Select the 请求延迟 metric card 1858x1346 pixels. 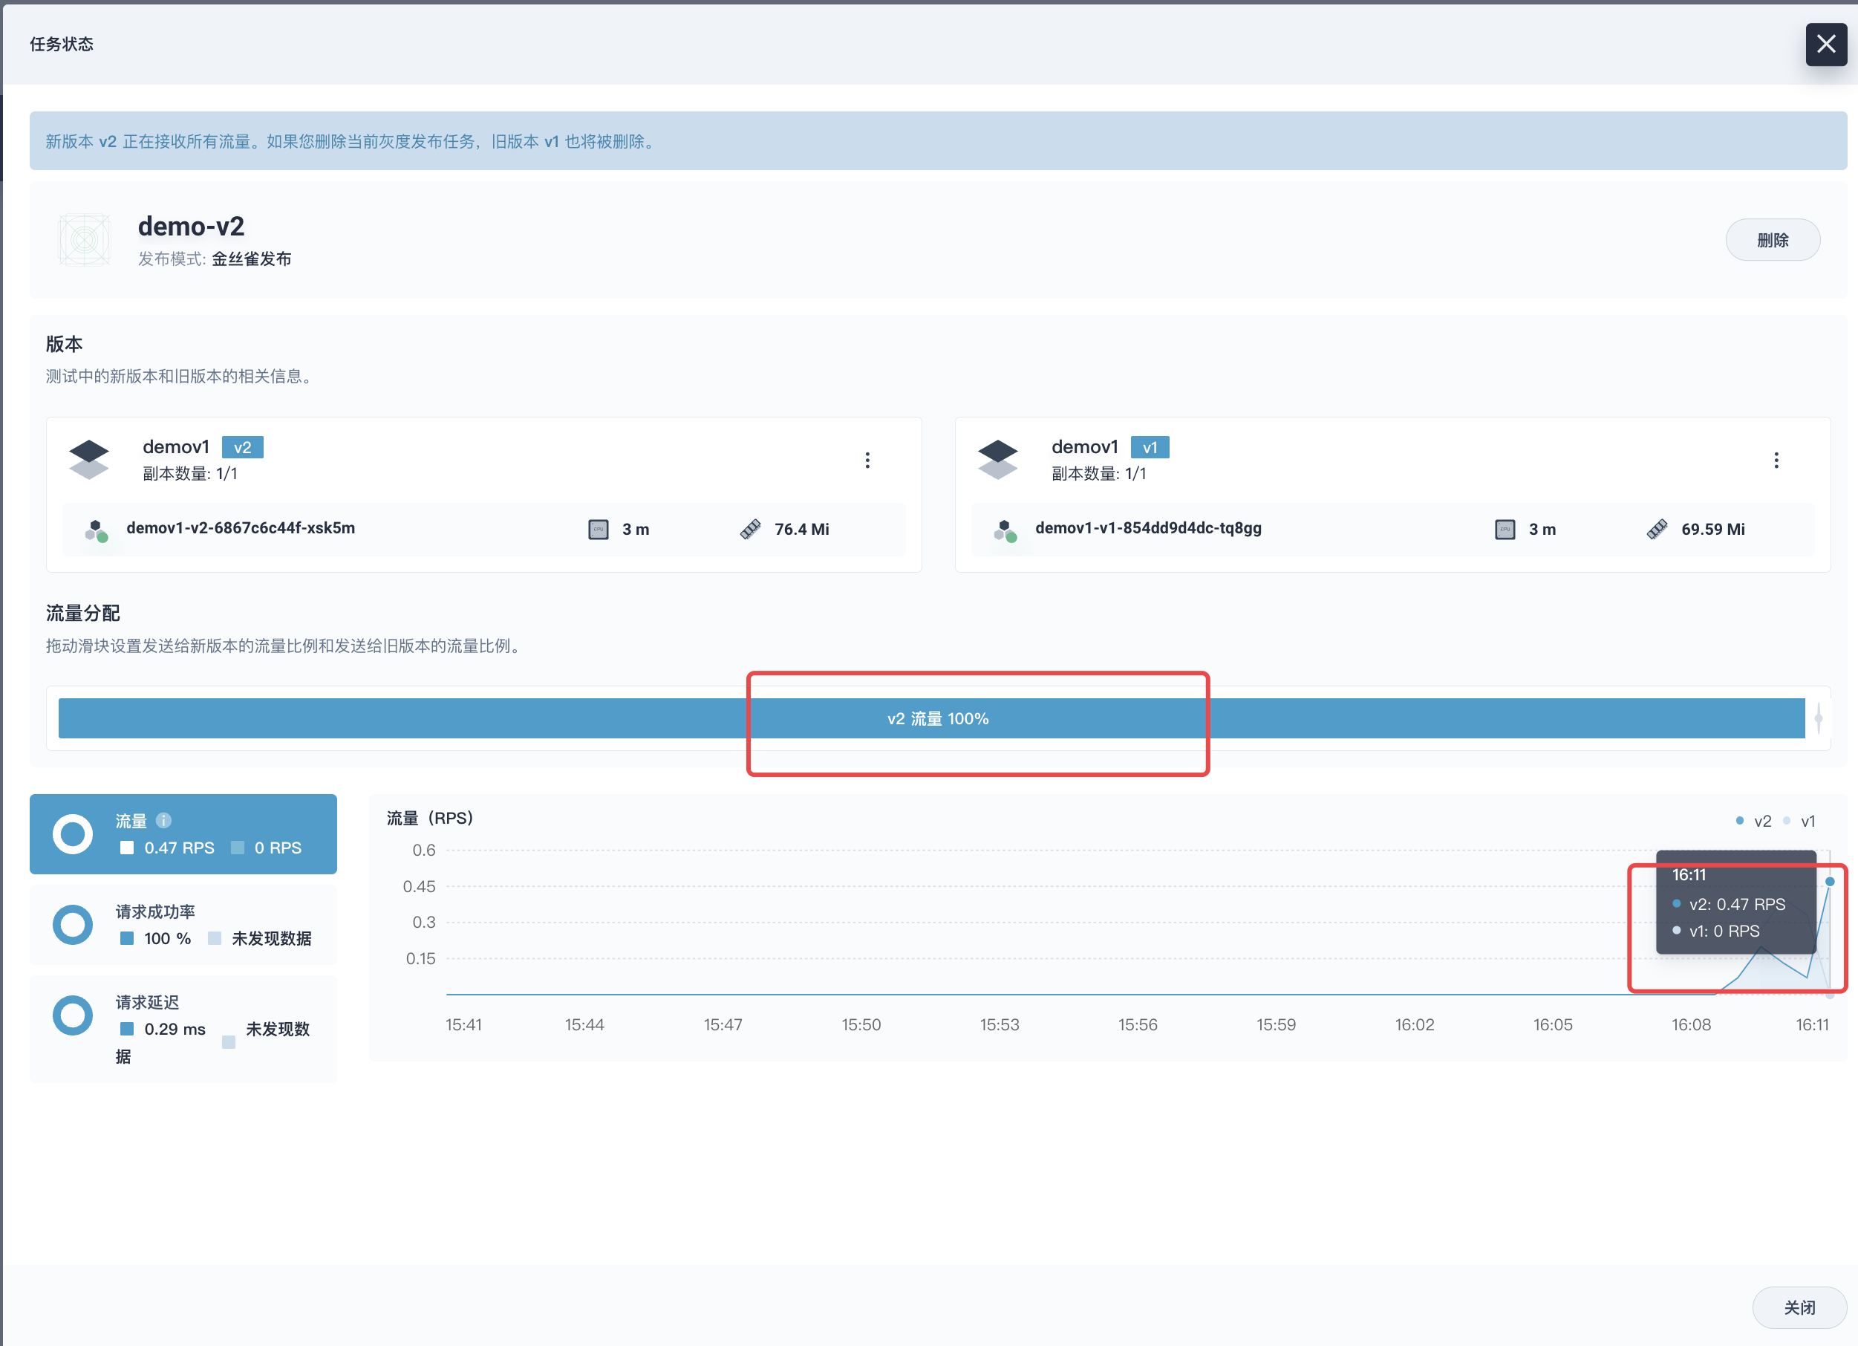tap(183, 1029)
